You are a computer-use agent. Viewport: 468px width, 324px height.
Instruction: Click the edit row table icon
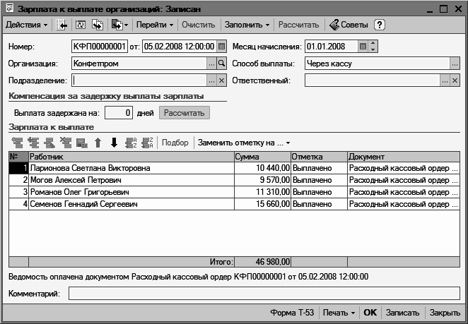[49, 143]
